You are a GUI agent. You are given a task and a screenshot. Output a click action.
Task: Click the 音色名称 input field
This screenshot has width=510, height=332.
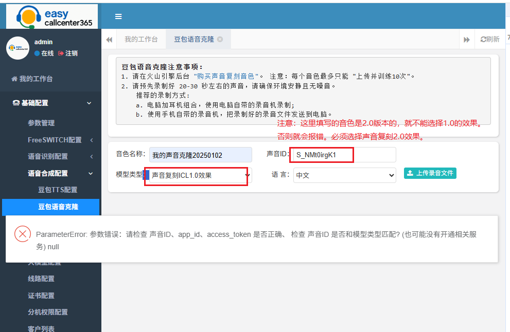tap(200, 155)
